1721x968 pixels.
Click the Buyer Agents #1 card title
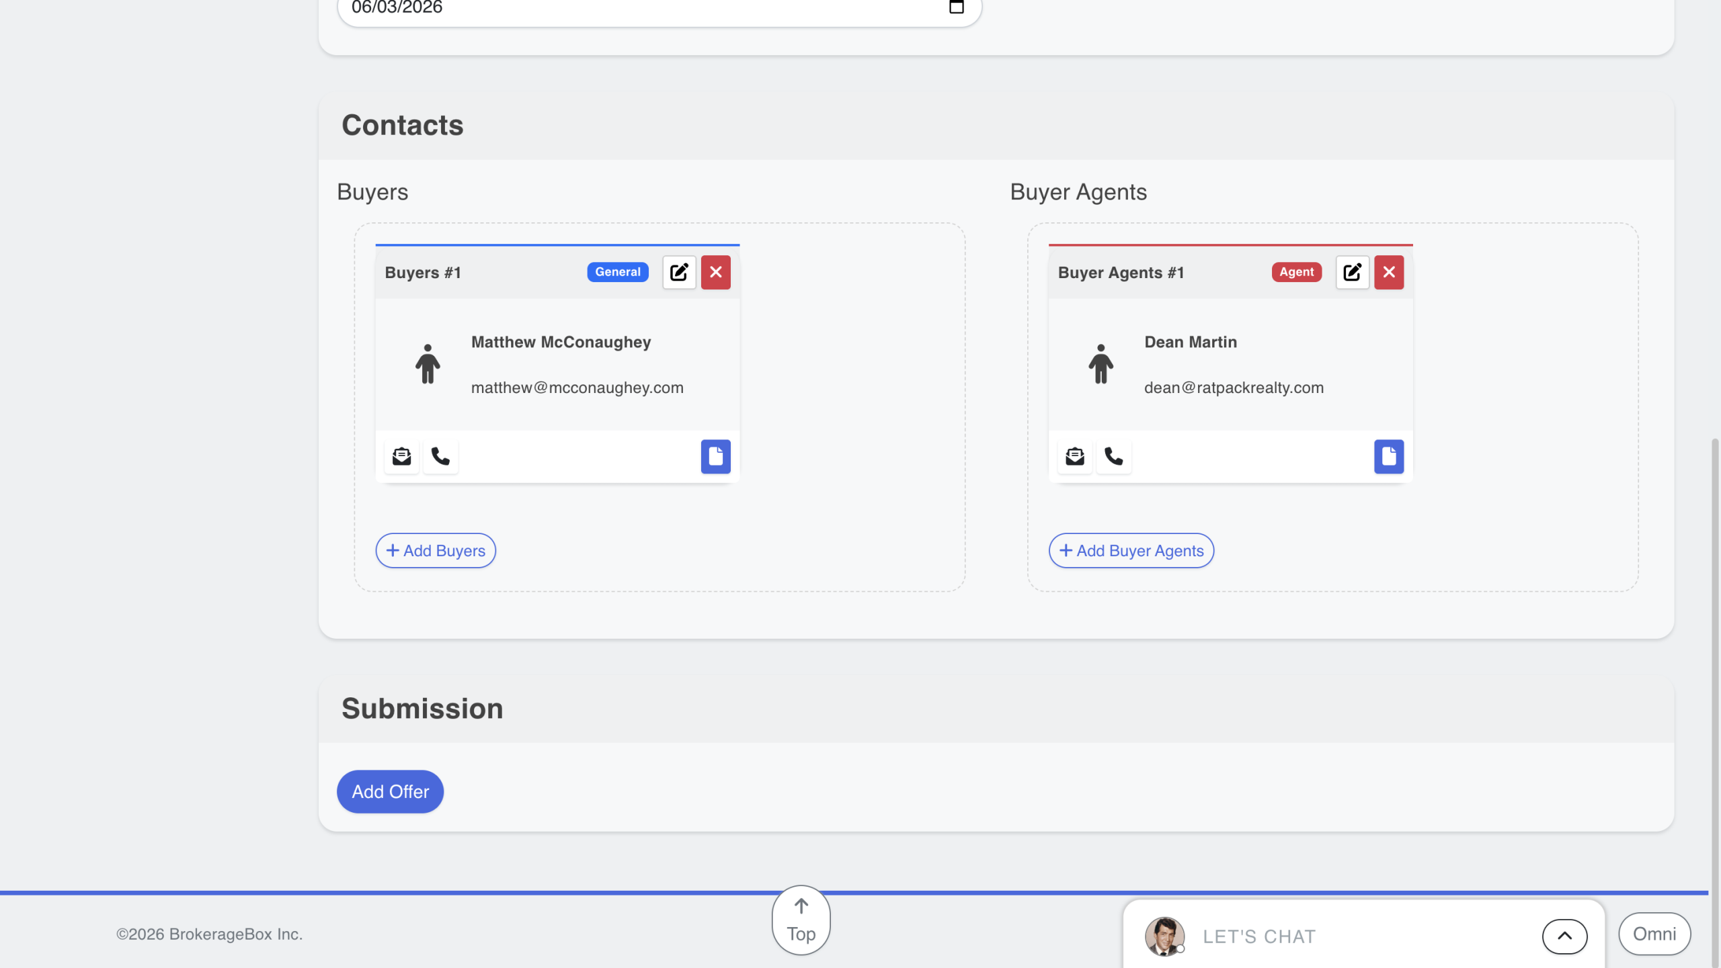(x=1121, y=273)
